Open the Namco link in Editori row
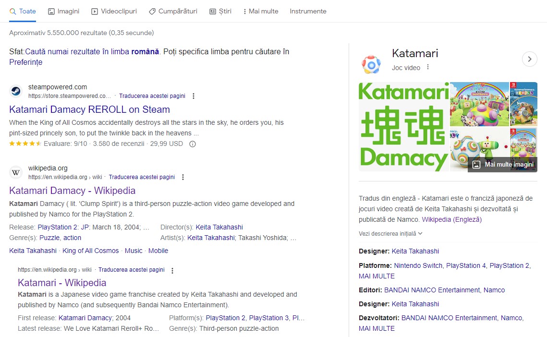 coord(494,290)
